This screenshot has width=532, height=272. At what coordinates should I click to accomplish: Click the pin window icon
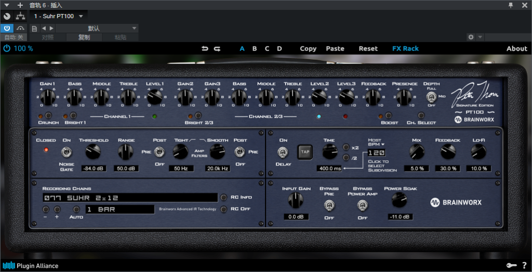pos(511,5)
